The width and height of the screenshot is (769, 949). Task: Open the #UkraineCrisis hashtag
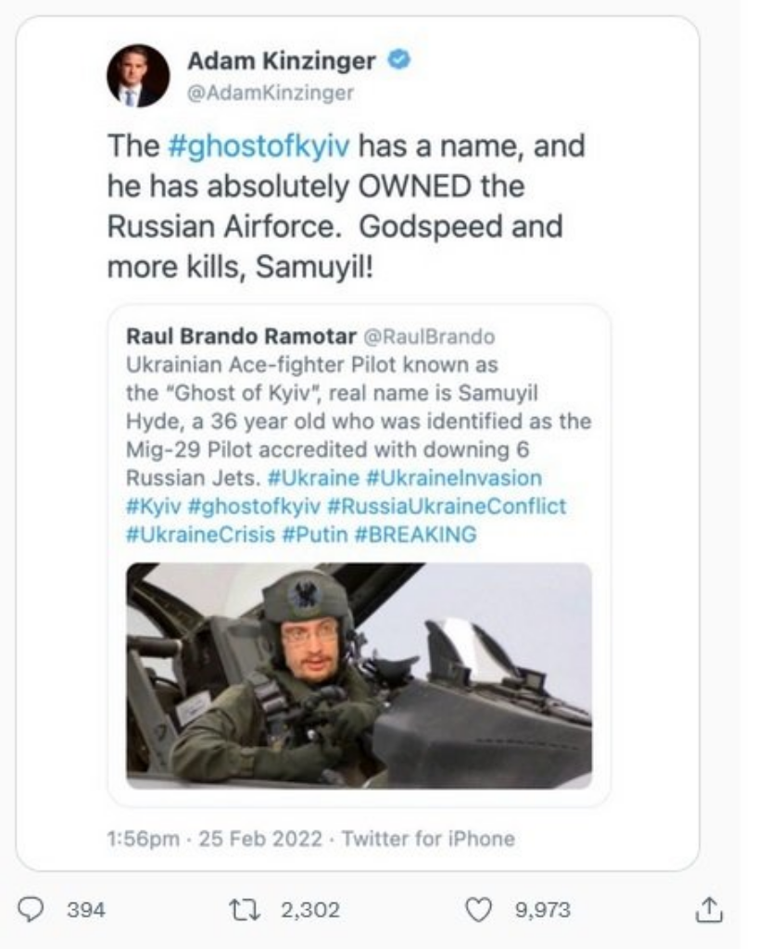pyautogui.click(x=189, y=534)
